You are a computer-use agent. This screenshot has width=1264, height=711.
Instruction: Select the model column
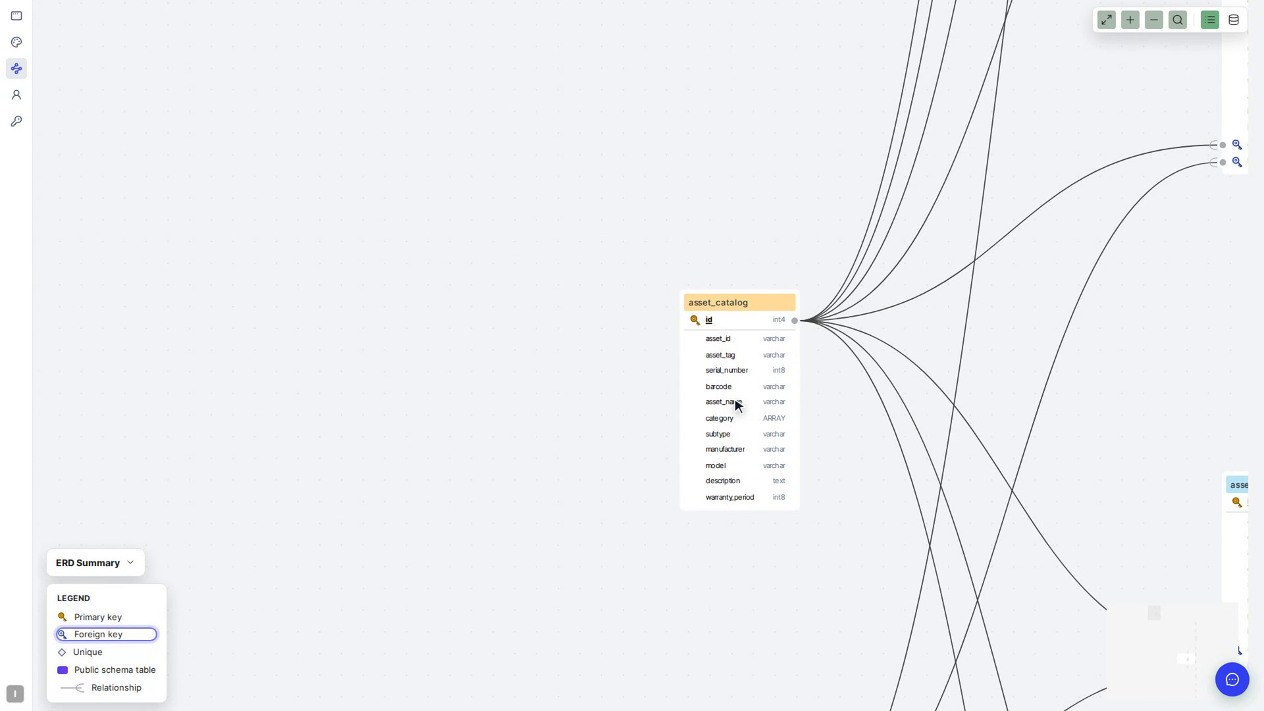(x=739, y=465)
